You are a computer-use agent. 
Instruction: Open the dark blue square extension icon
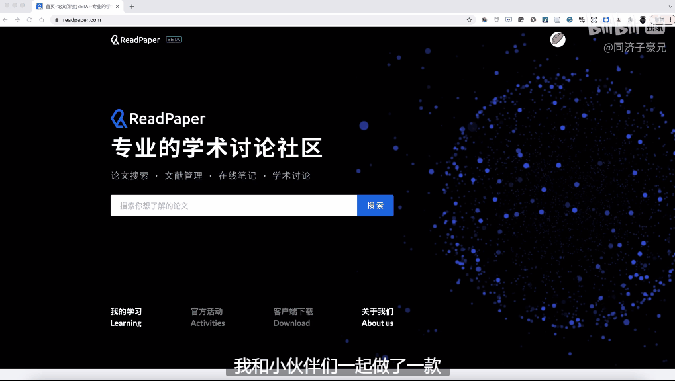[x=545, y=20]
